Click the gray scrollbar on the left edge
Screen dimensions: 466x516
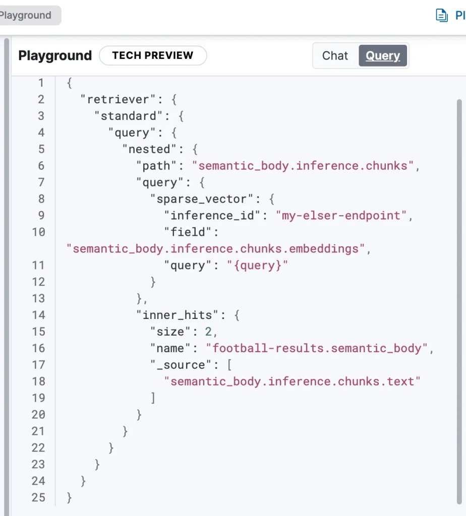(7, 252)
